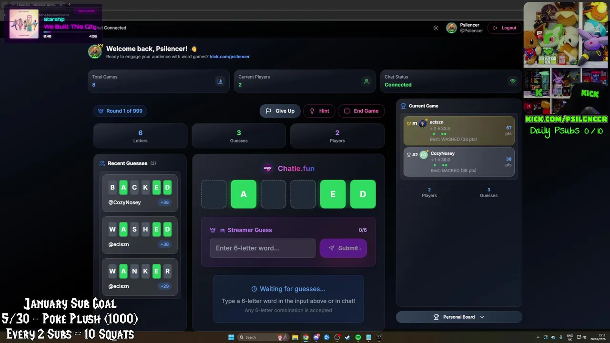Request a hint with the Hint button

coord(319,111)
